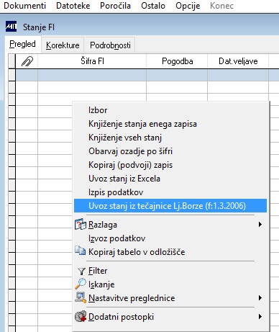Select Knjiženje stanja enega zapisa
The height and width of the screenshot is (332, 279).
170,124
